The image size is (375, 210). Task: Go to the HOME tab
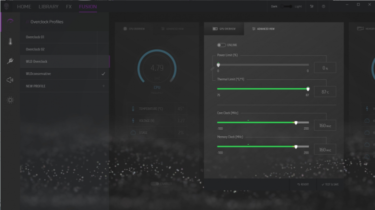[24, 6]
